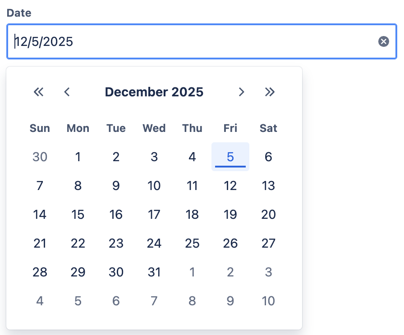Select January 3 from next month
This screenshot has height=335, width=404.
[268, 272]
